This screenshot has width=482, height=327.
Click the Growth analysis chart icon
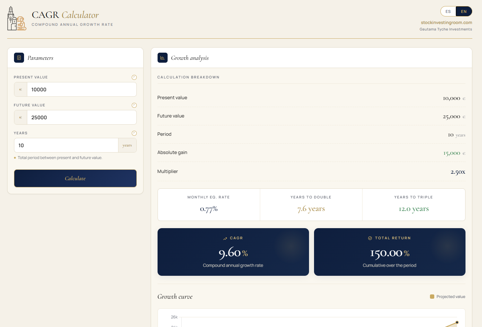pyautogui.click(x=163, y=58)
